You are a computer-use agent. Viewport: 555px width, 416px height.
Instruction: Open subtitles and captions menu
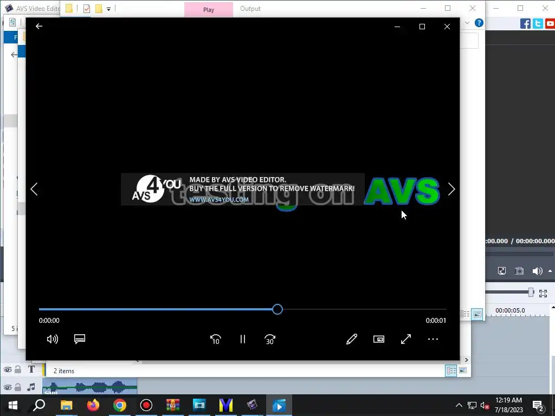80,339
